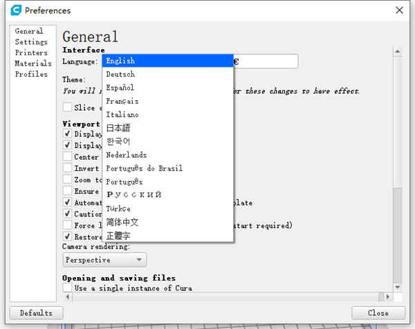Image resolution: width=415 pixels, height=329 pixels.
Task: Select Deutsch from the language list
Action: [120, 74]
